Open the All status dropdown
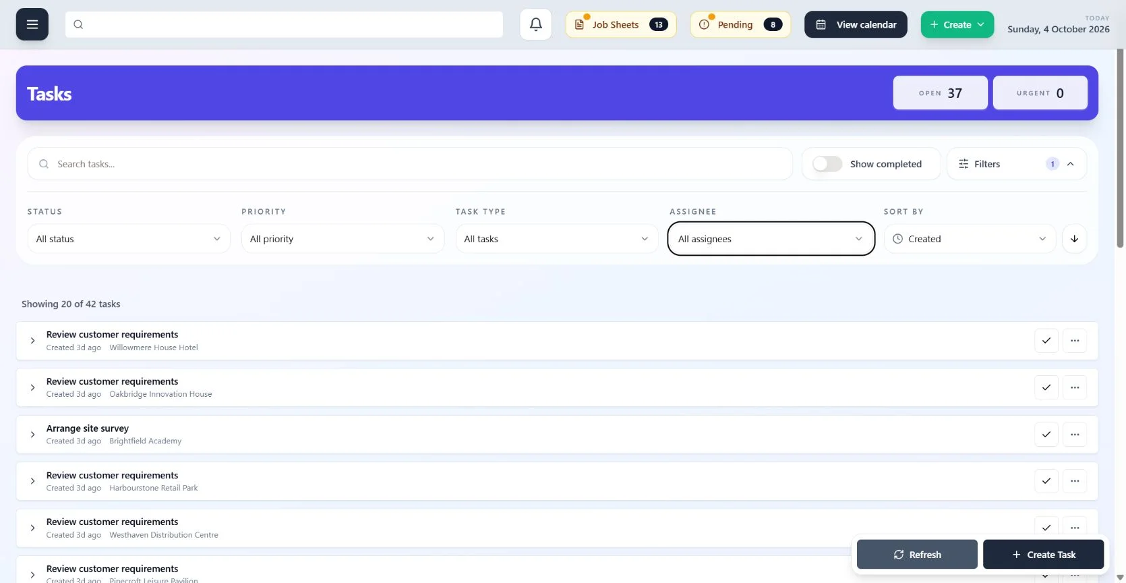This screenshot has height=583, width=1126. [x=129, y=239]
